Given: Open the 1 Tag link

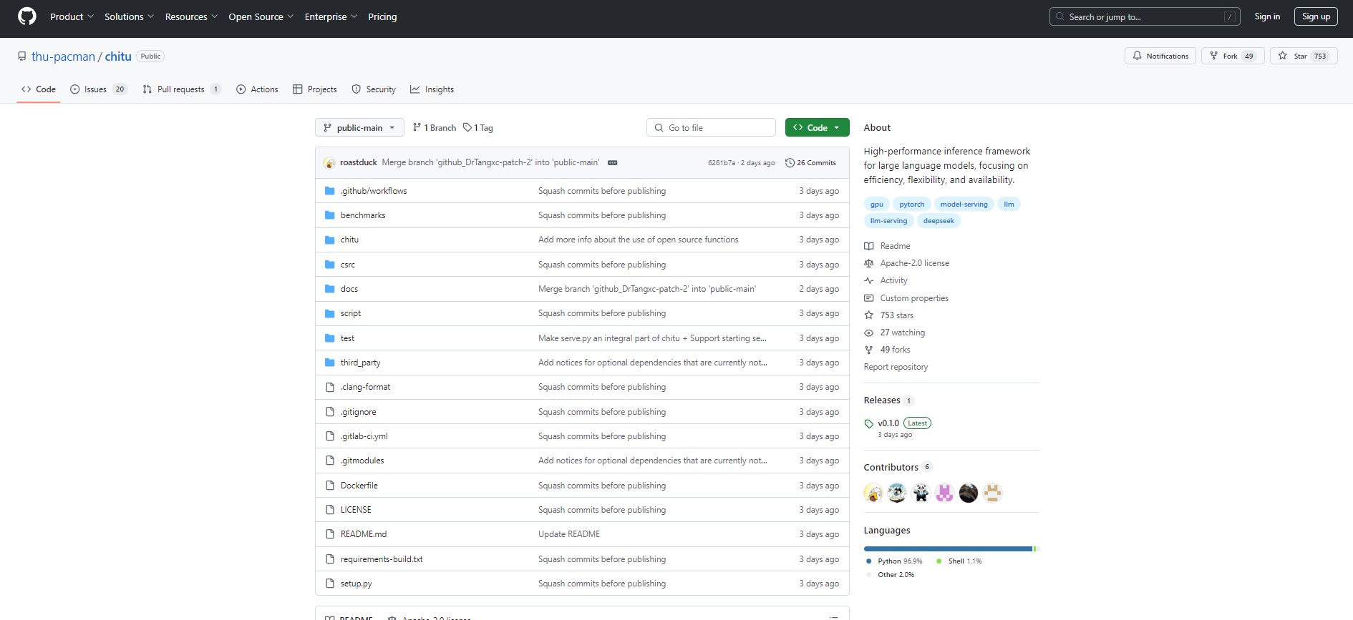Looking at the screenshot, I should coord(478,128).
